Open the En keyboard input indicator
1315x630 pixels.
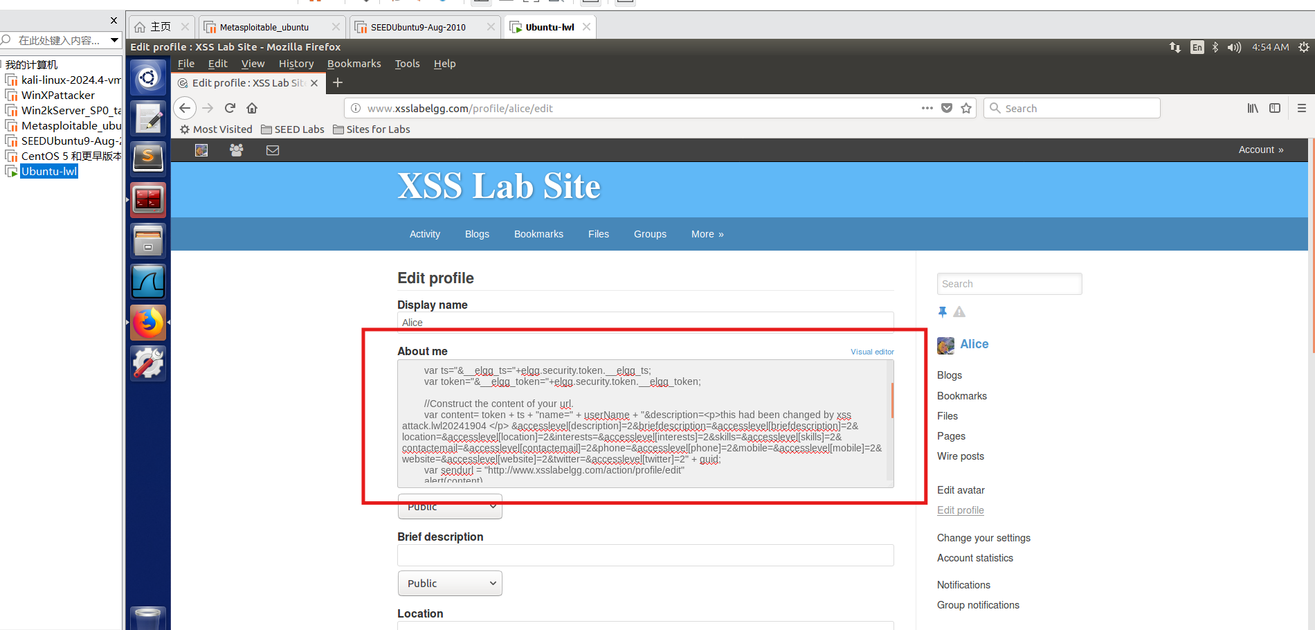click(x=1197, y=47)
